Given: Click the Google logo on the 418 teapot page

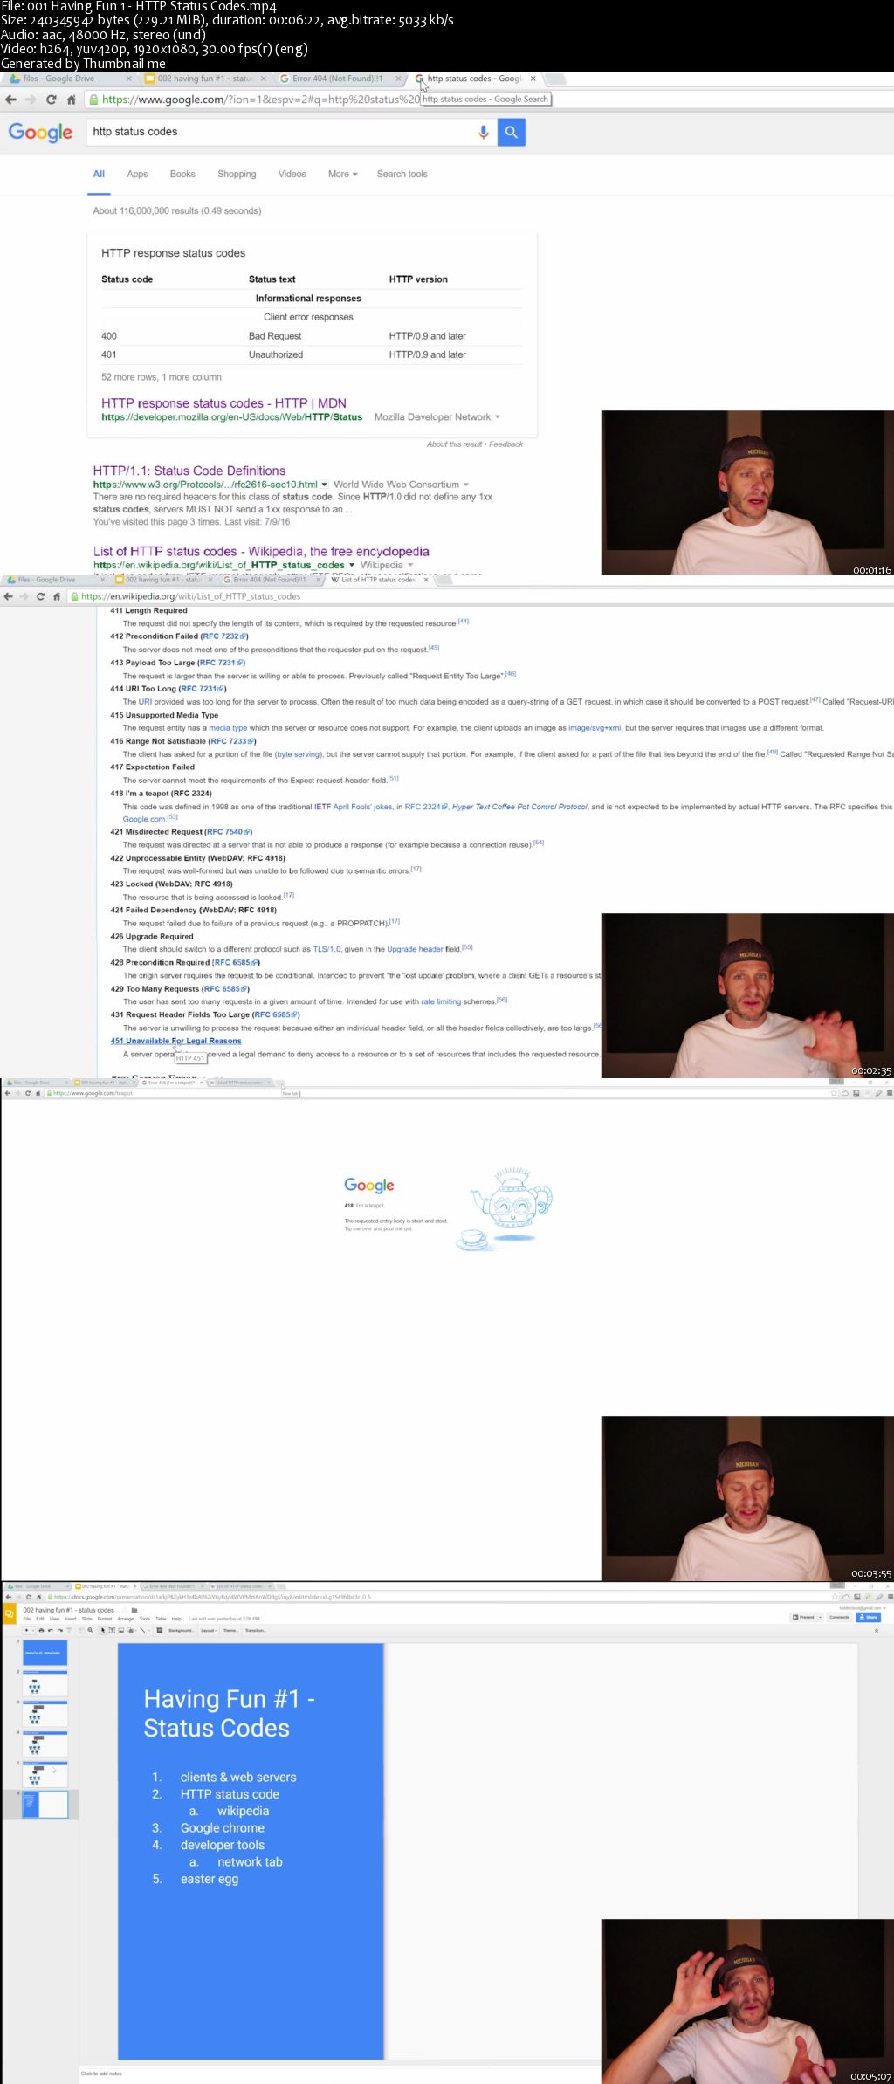Looking at the screenshot, I should point(369,1185).
